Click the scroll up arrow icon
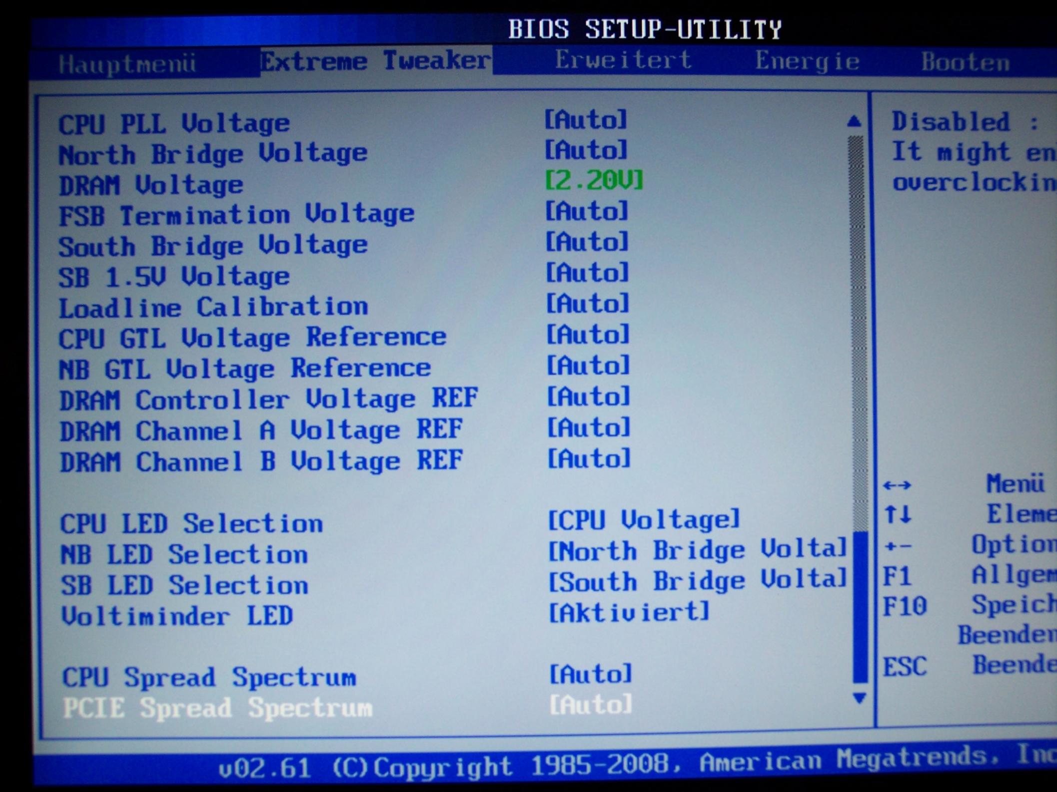This screenshot has height=792, width=1057. tap(854, 121)
